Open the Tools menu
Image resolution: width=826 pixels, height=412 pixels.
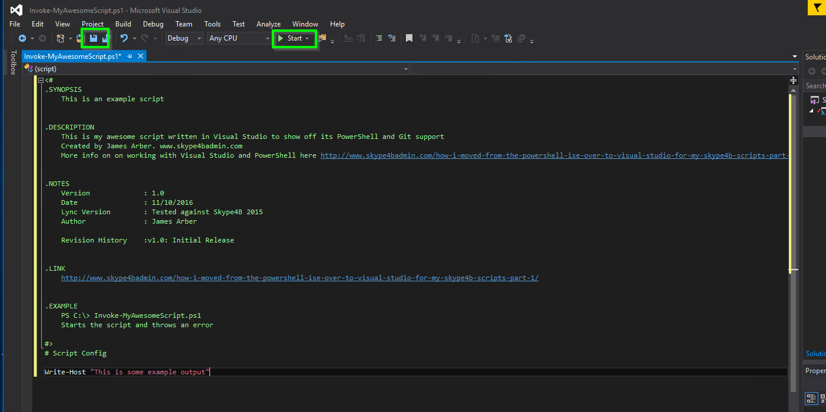point(212,24)
